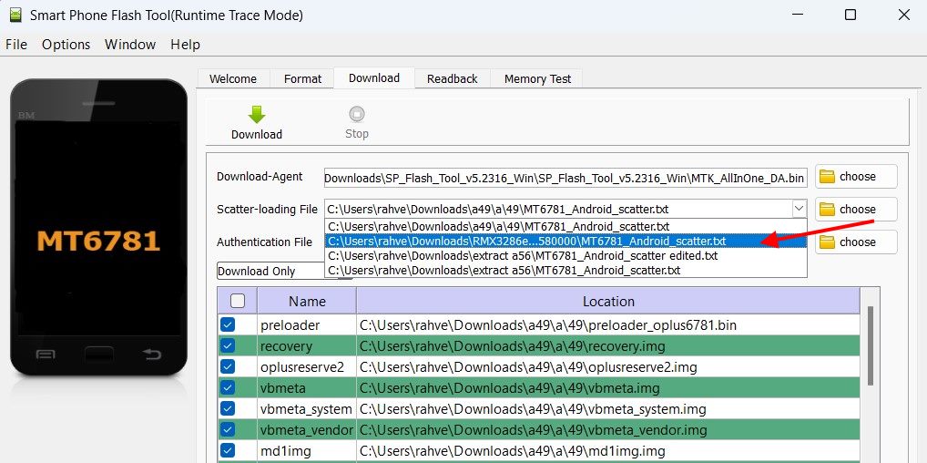
Task: Select the a49 scatter path in dropdown list
Action: pos(565,226)
